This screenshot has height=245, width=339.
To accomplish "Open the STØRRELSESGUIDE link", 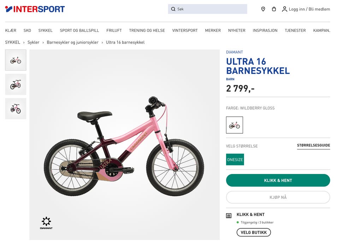I will coord(313,145).
